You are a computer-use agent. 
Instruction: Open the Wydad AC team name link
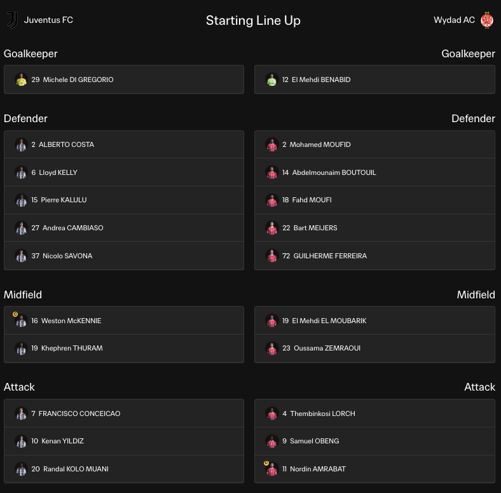pyautogui.click(x=454, y=20)
